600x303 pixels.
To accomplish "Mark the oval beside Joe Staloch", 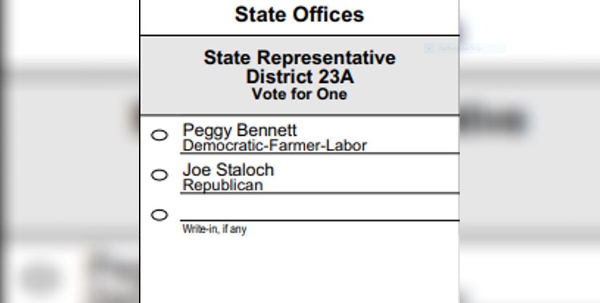I will click(x=159, y=175).
